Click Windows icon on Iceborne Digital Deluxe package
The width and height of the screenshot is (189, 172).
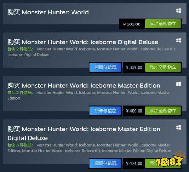[179, 41]
